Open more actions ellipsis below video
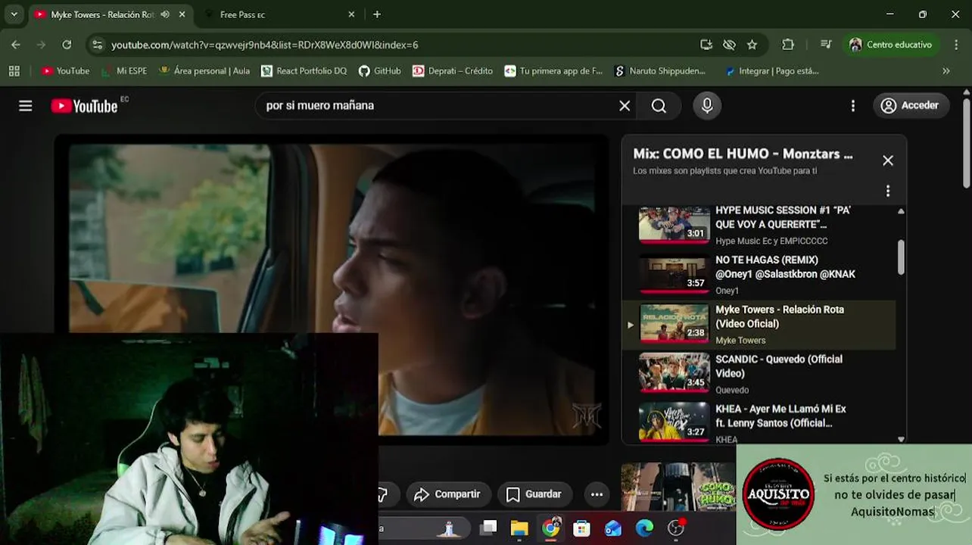Image resolution: width=972 pixels, height=545 pixels. click(597, 494)
